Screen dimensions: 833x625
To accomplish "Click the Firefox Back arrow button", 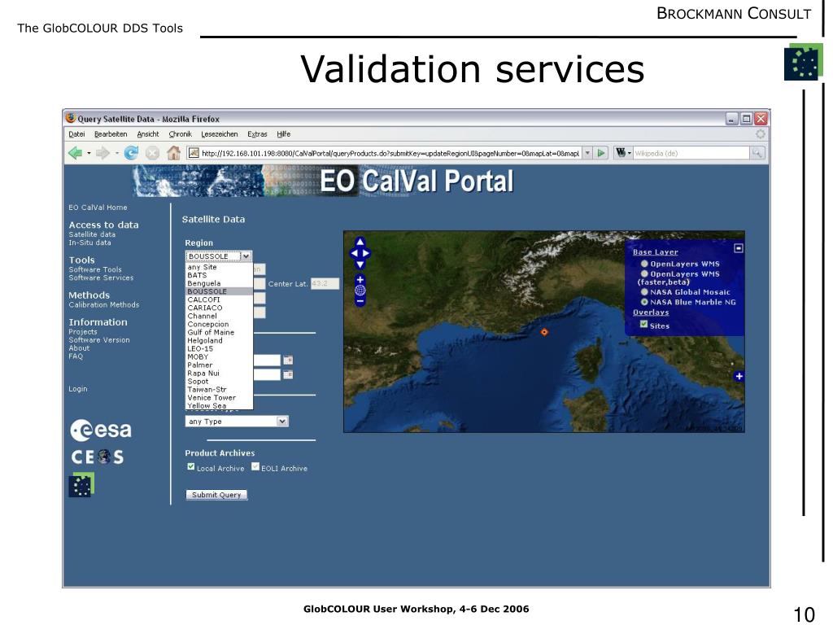I will [75, 153].
